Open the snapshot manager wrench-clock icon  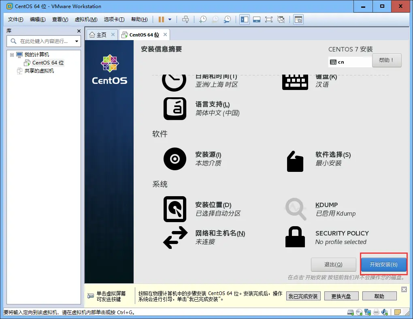click(227, 19)
